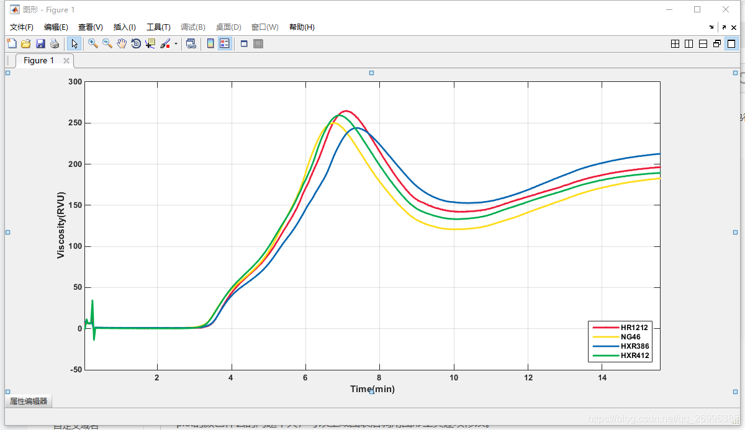Open the brush color dropdown arrow
Screen dimensions: 745x430
pos(176,43)
